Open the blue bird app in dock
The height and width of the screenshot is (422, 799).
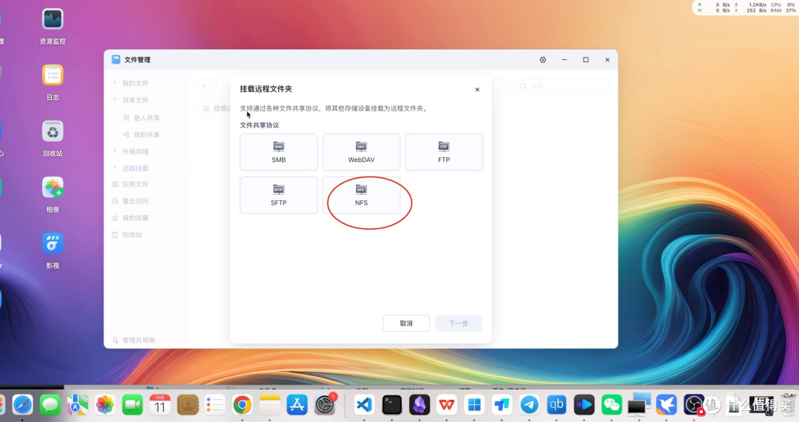click(x=667, y=405)
